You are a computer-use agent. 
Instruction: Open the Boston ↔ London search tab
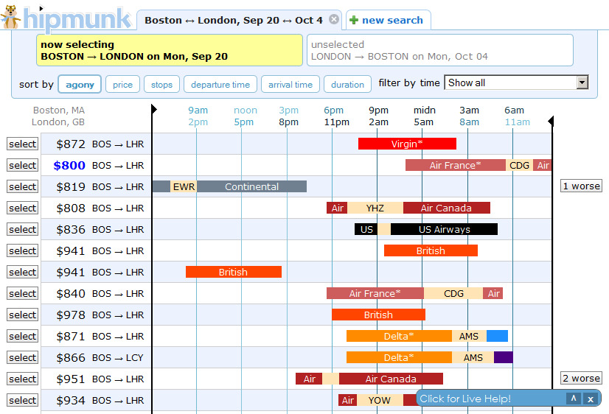233,20
